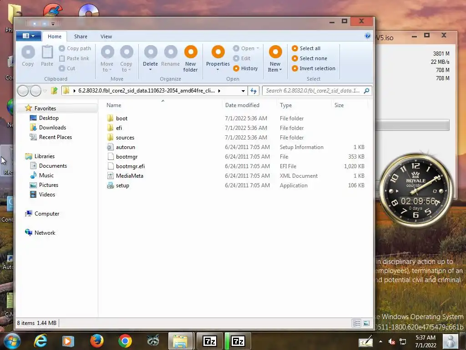Click Cut in the Clipboard group
The height and width of the screenshot is (350, 466).
[67, 68]
